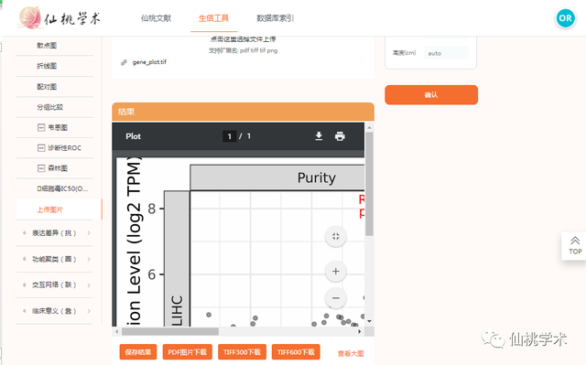Jump to page top with the TOP button

(x=575, y=246)
